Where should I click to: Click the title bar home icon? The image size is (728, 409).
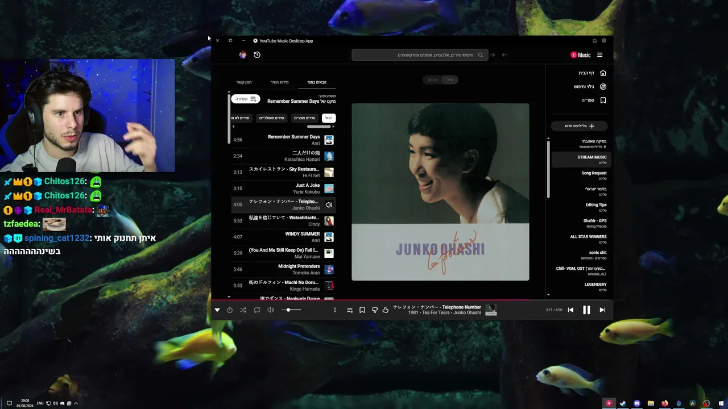click(594, 41)
